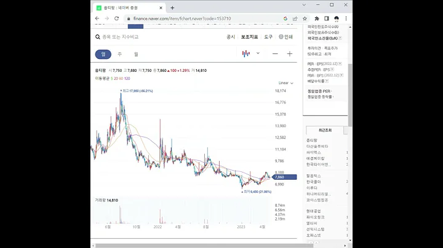This screenshot has height=248, width=443.
Task: Click the search magnifier icon
Action: click(x=98, y=37)
